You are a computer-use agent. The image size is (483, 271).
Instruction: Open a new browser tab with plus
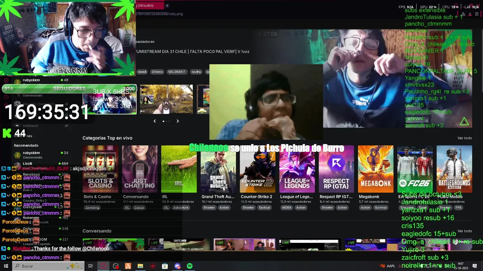click(167, 6)
